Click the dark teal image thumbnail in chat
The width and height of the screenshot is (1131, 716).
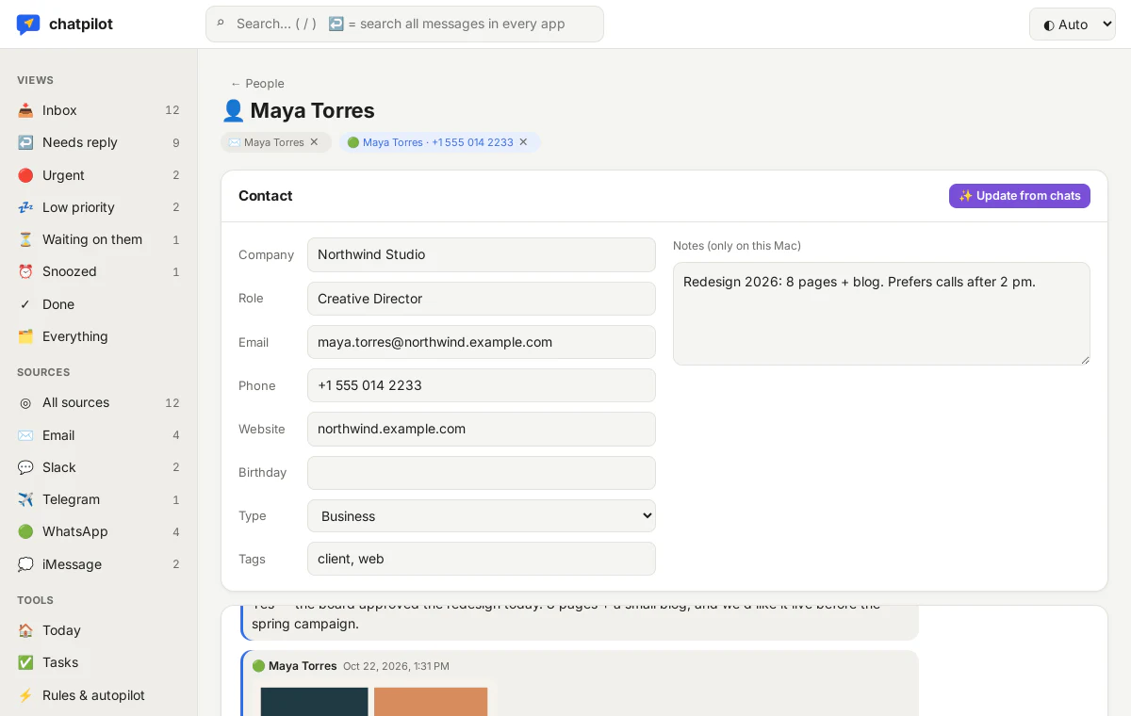pos(314,702)
